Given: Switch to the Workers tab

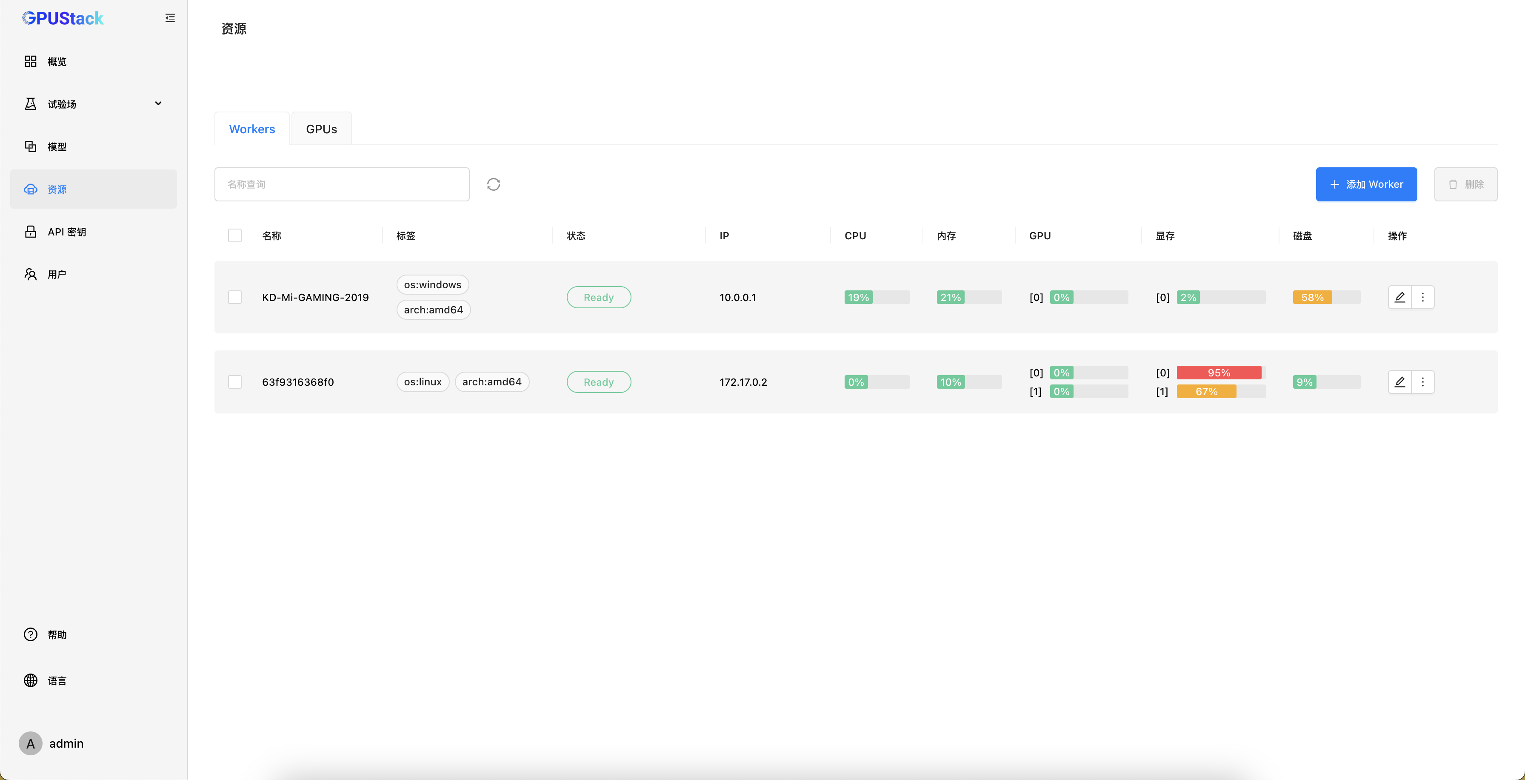Looking at the screenshot, I should (x=251, y=129).
